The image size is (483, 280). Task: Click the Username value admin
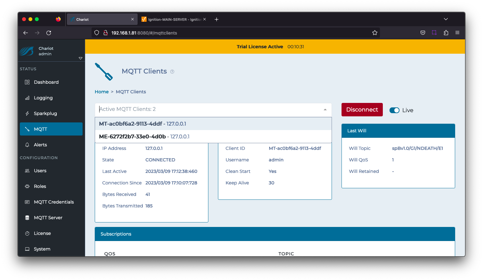(x=276, y=160)
